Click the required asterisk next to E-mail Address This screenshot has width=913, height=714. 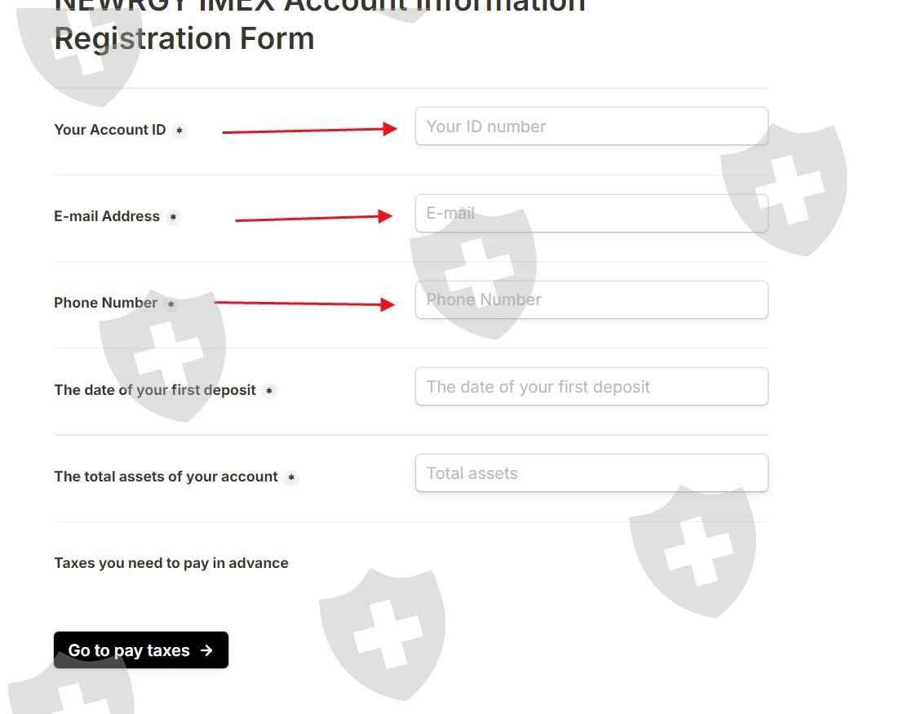point(173,217)
